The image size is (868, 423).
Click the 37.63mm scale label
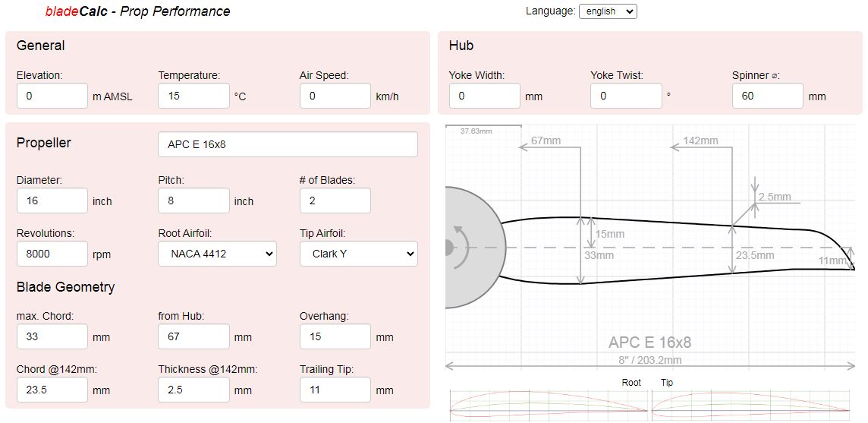click(x=476, y=131)
